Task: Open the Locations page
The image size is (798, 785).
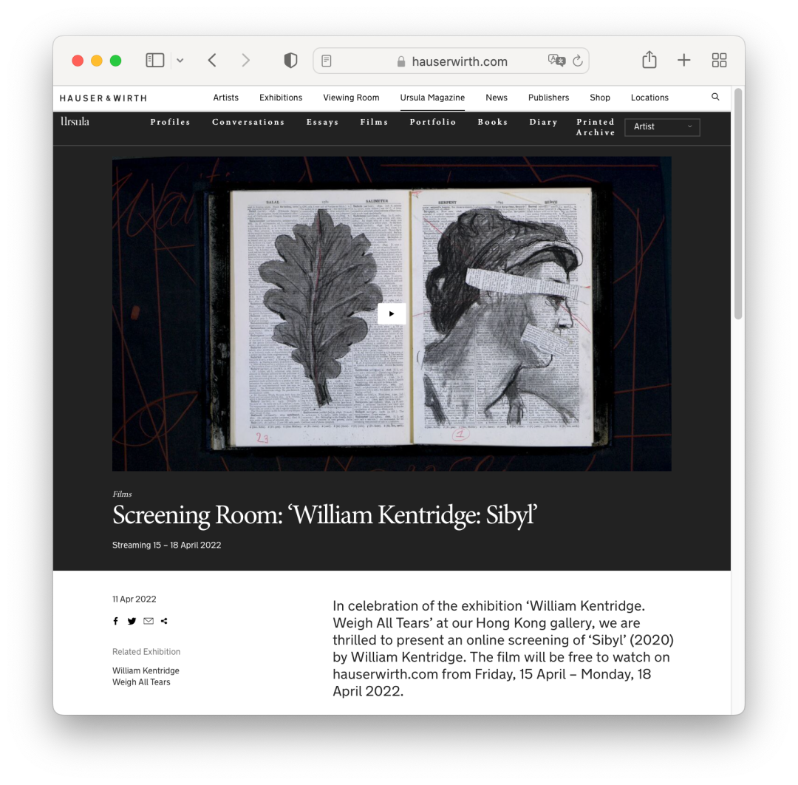Action: coord(649,98)
